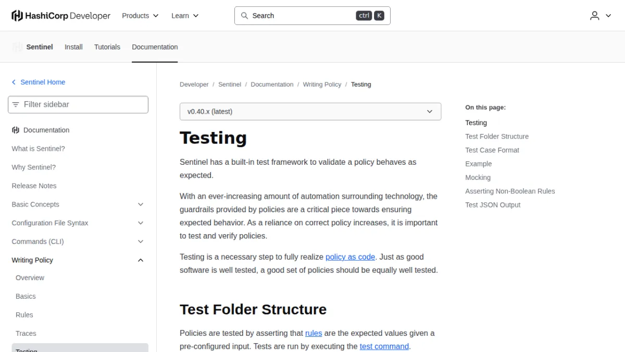Image resolution: width=625 pixels, height=352 pixels.
Task: Focus the Search box in header
Action: tap(312, 16)
